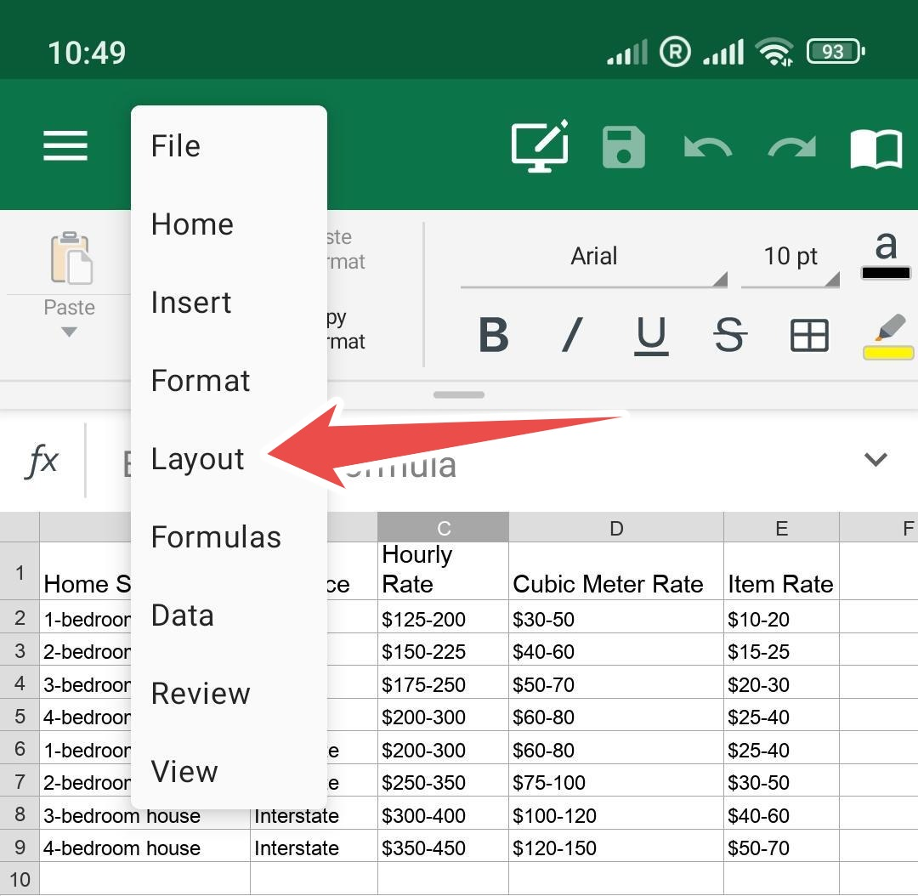Save the spreadsheet with floppy disk icon

point(624,146)
